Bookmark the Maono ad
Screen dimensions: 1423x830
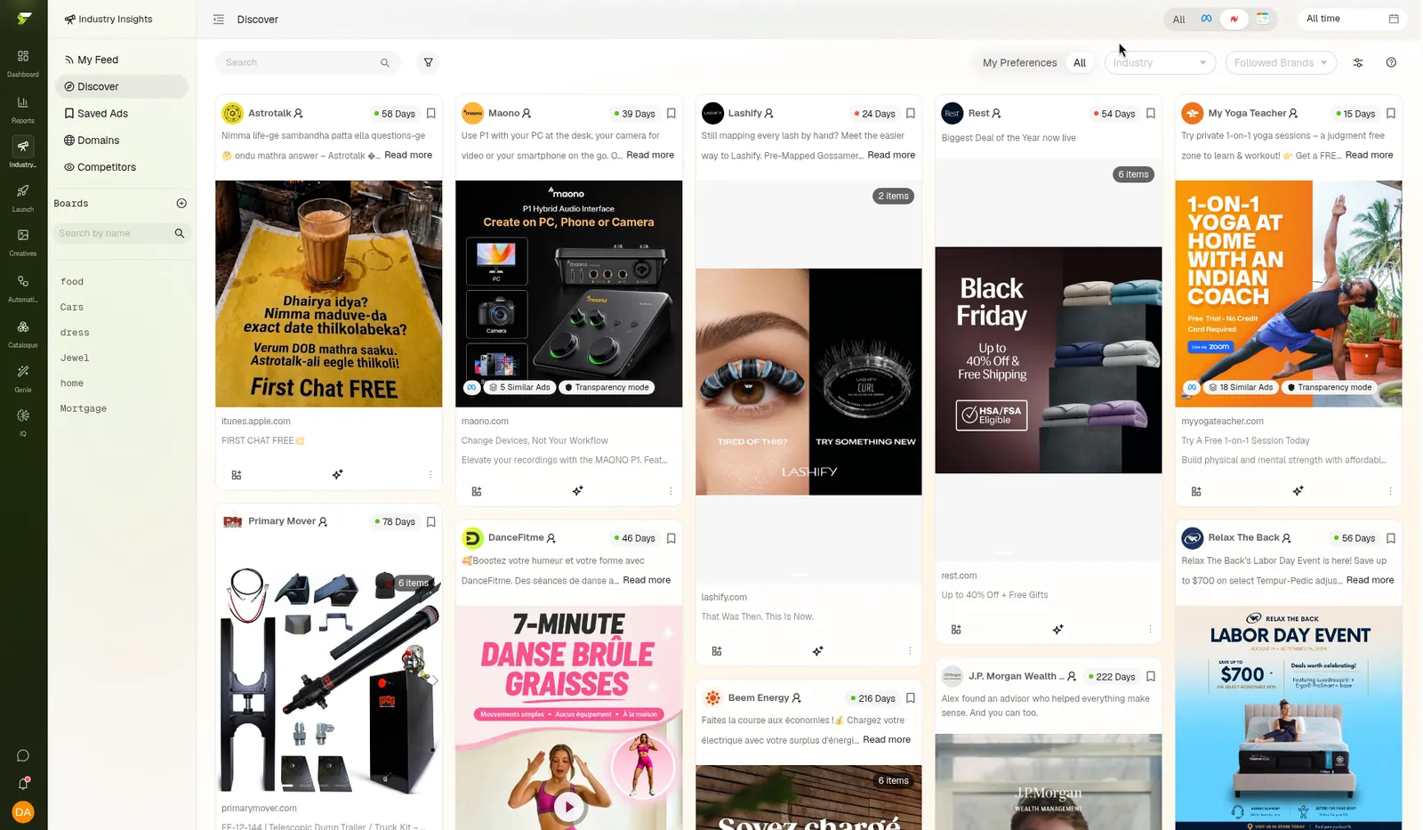(x=671, y=113)
